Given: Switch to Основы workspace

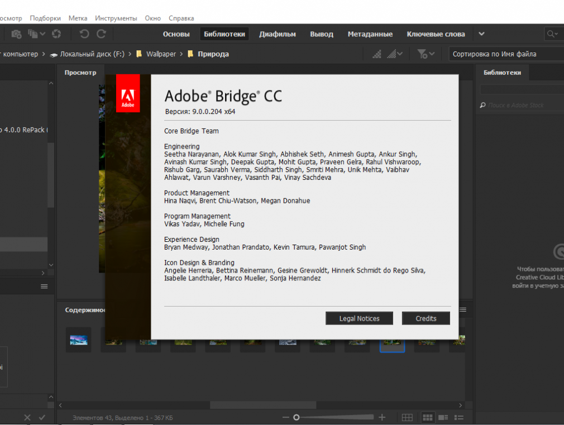Looking at the screenshot, I should pyautogui.click(x=176, y=34).
